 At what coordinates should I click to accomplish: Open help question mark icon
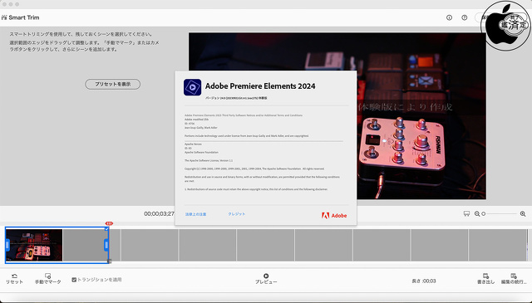[x=465, y=17]
